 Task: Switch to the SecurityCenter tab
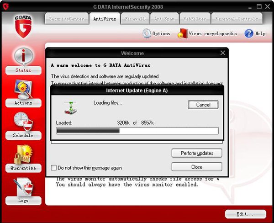point(66,19)
